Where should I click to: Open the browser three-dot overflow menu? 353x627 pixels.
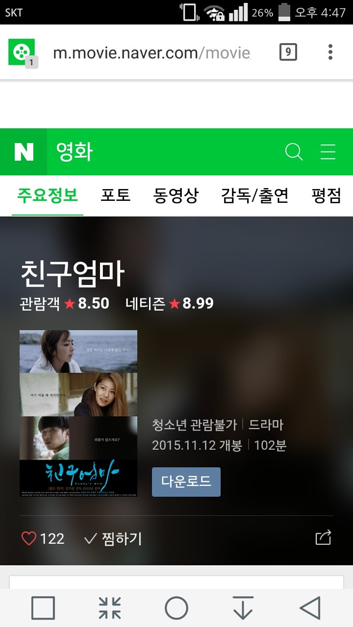click(330, 51)
